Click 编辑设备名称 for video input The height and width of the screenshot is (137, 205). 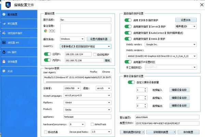click(179, 90)
